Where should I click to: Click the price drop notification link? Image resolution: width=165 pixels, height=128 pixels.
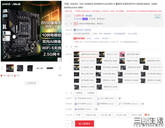89,16
